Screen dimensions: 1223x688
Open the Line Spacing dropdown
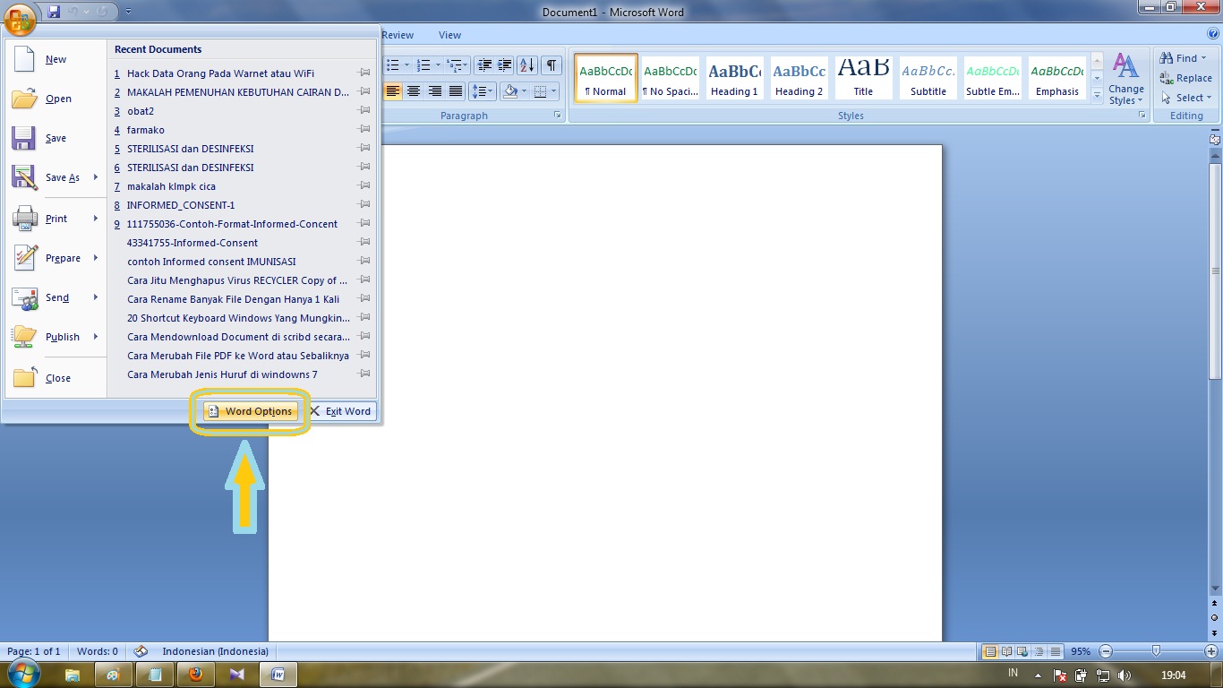click(483, 91)
